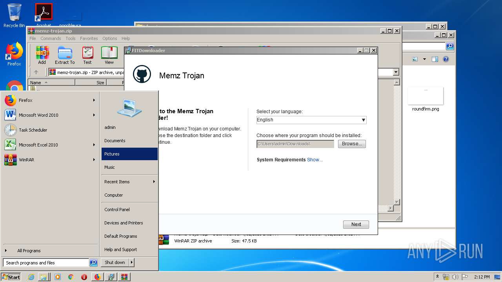The height and width of the screenshot is (282, 502).
Task: Click Internet Explorer taskbar icon
Action: (x=31, y=277)
